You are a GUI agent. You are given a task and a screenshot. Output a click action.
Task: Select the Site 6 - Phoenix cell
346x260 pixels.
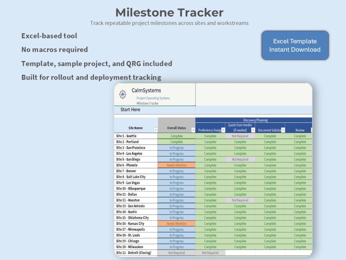pyautogui.click(x=136, y=165)
